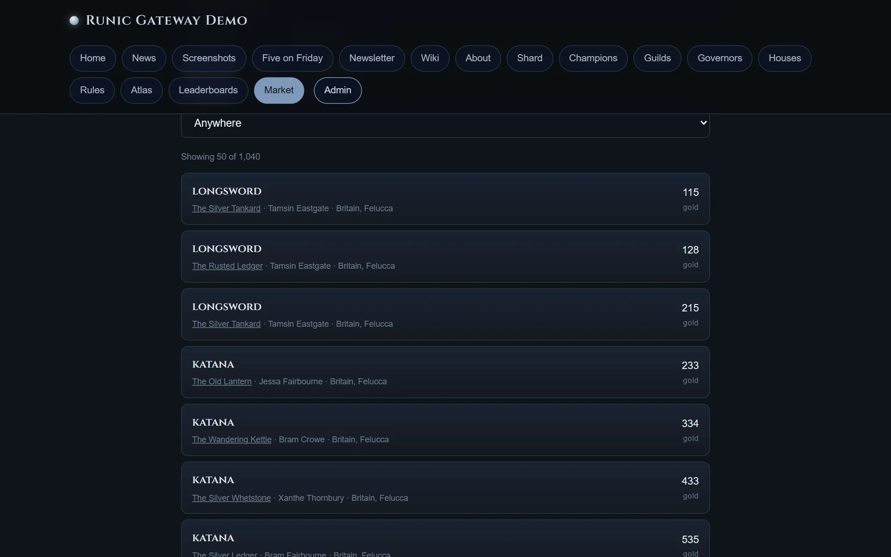Select the Longsword listing priced 115 gold
Viewport: 891px width, 557px height.
(445, 199)
